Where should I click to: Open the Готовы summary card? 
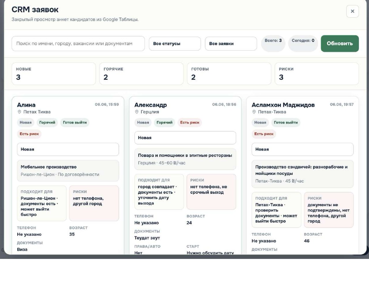pos(229,74)
